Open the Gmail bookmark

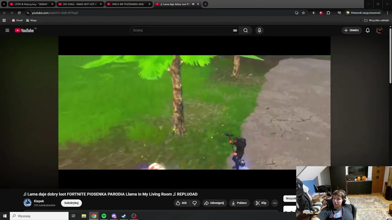pyautogui.click(x=17, y=20)
